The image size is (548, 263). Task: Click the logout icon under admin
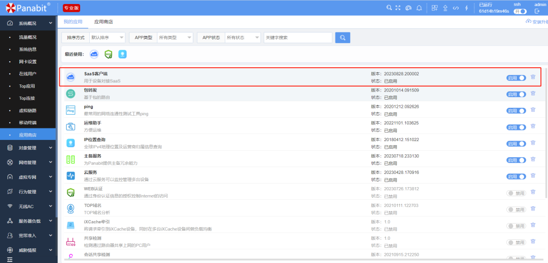point(537,11)
